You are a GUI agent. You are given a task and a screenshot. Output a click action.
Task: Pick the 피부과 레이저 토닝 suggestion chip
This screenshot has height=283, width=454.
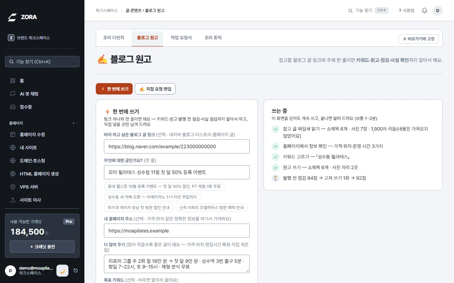139,207
